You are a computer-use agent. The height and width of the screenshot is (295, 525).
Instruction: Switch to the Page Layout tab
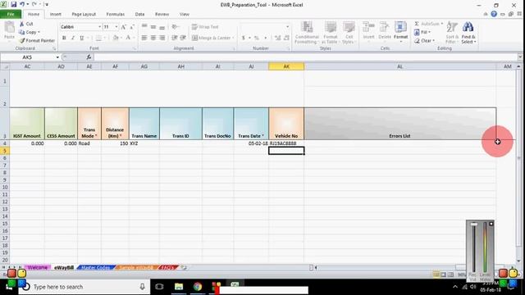84,15
